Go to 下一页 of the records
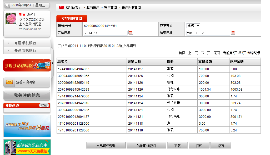 tap(206, 53)
